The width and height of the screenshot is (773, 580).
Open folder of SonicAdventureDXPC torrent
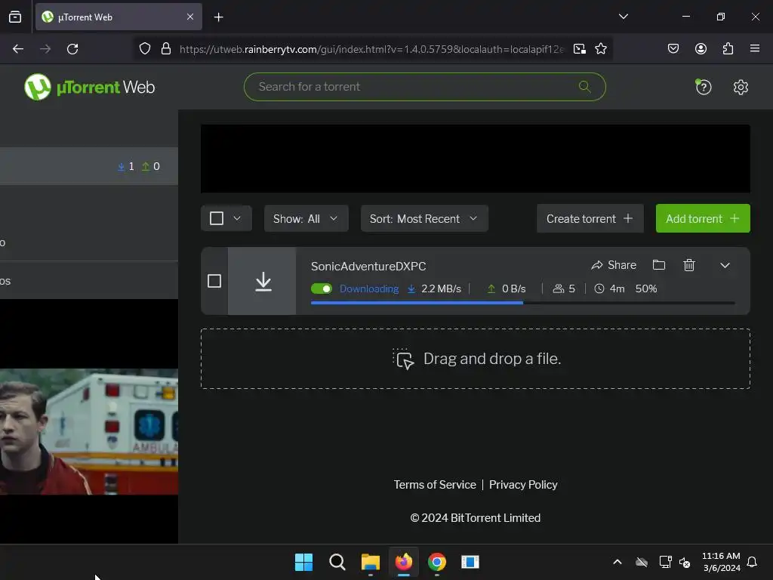coord(658,265)
